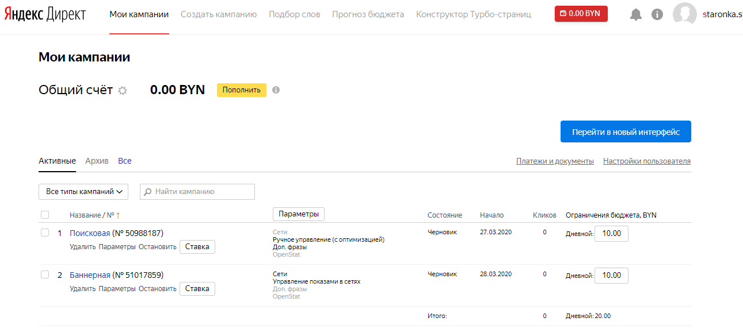
Task: Click the sort arrow beside Название / №
Action: 118,215
